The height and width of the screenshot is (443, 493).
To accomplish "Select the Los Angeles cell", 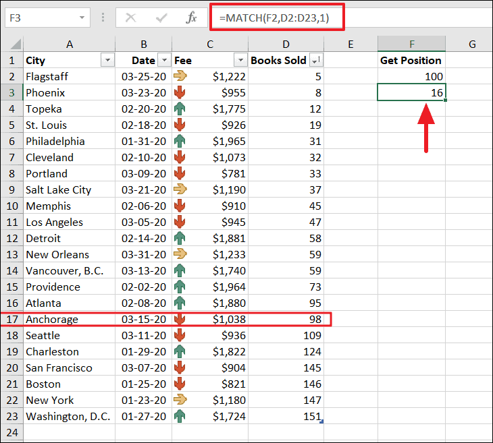I will tap(69, 222).
